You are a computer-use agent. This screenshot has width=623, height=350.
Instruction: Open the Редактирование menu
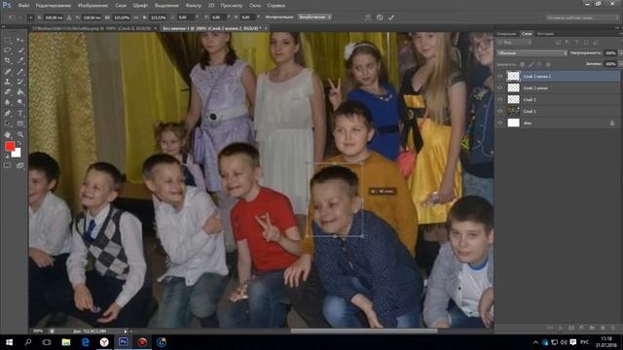(54, 6)
